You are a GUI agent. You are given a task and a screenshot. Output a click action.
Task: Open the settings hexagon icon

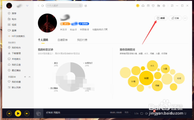click(x=164, y=6)
